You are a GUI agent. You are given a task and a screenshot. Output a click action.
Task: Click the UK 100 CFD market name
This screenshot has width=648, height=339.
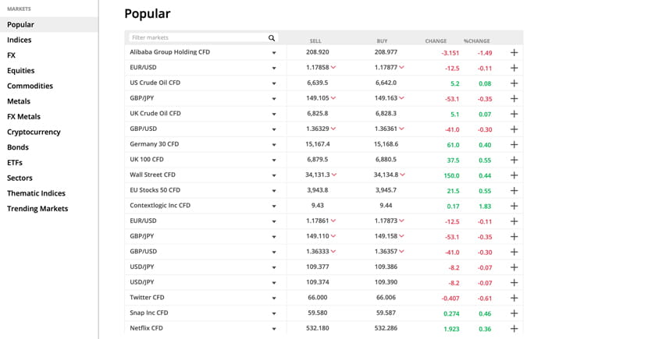point(146,159)
